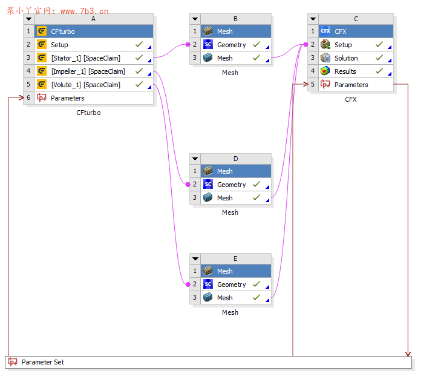The image size is (441, 382).
Task: Click the Stator_1 SpaceClaim cell icon
Action: [x=42, y=58]
